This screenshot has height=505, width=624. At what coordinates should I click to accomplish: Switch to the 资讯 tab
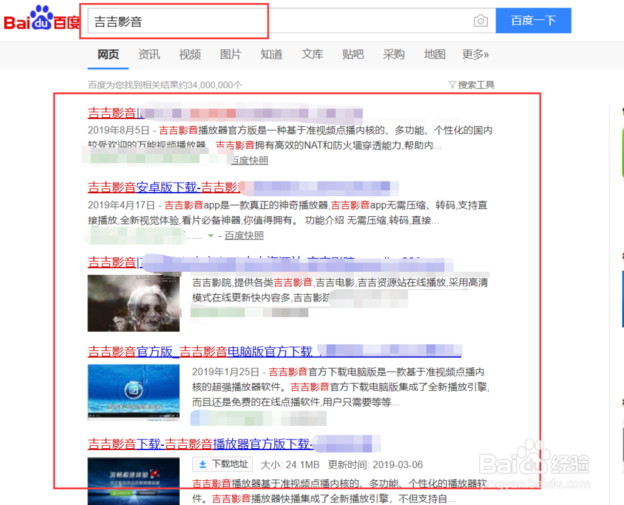point(149,54)
